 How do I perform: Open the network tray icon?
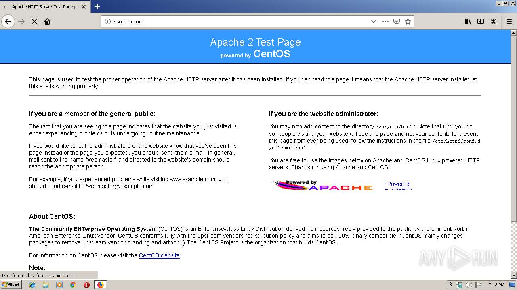(x=459, y=285)
